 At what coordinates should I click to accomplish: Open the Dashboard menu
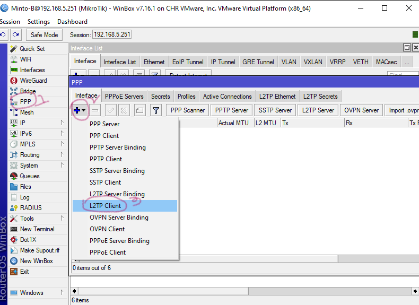tap(73, 22)
